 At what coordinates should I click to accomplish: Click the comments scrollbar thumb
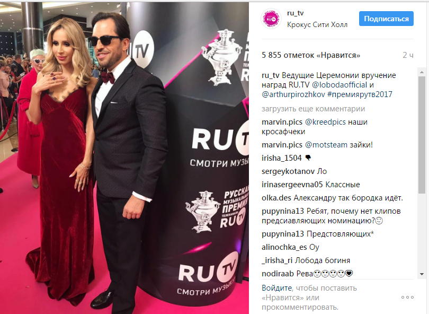422,135
